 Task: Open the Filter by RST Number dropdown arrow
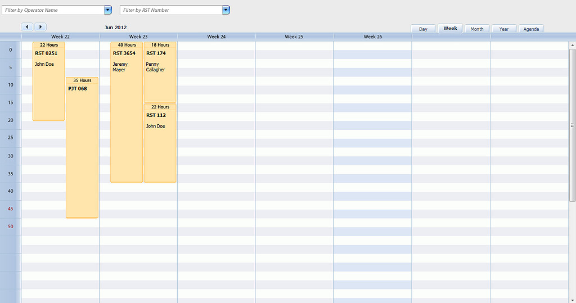(x=226, y=10)
